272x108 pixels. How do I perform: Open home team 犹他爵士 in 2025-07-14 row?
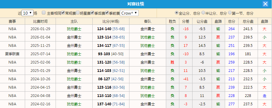pos(74,54)
